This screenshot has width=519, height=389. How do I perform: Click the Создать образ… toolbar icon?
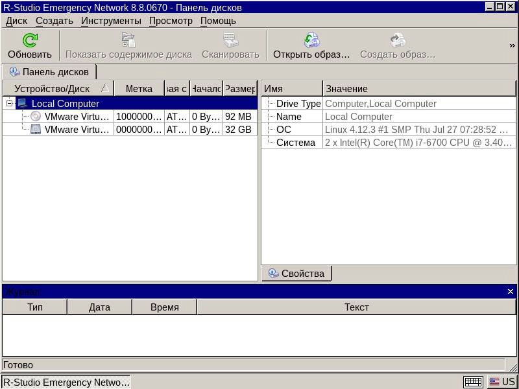tap(398, 40)
